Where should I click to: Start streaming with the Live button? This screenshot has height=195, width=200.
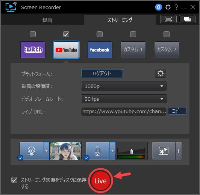100,181
